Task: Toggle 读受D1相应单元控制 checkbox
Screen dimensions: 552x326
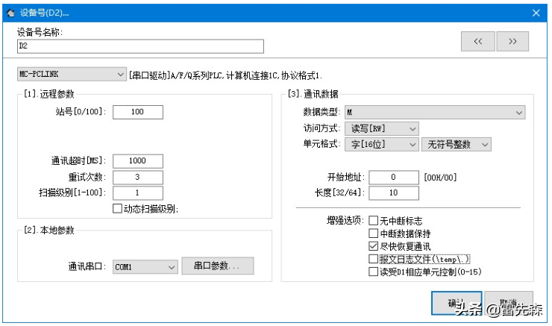Action: (374, 272)
